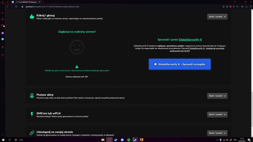Open the downloads icon
Image resolution: width=253 pixels, height=142 pixels.
click(246, 7)
